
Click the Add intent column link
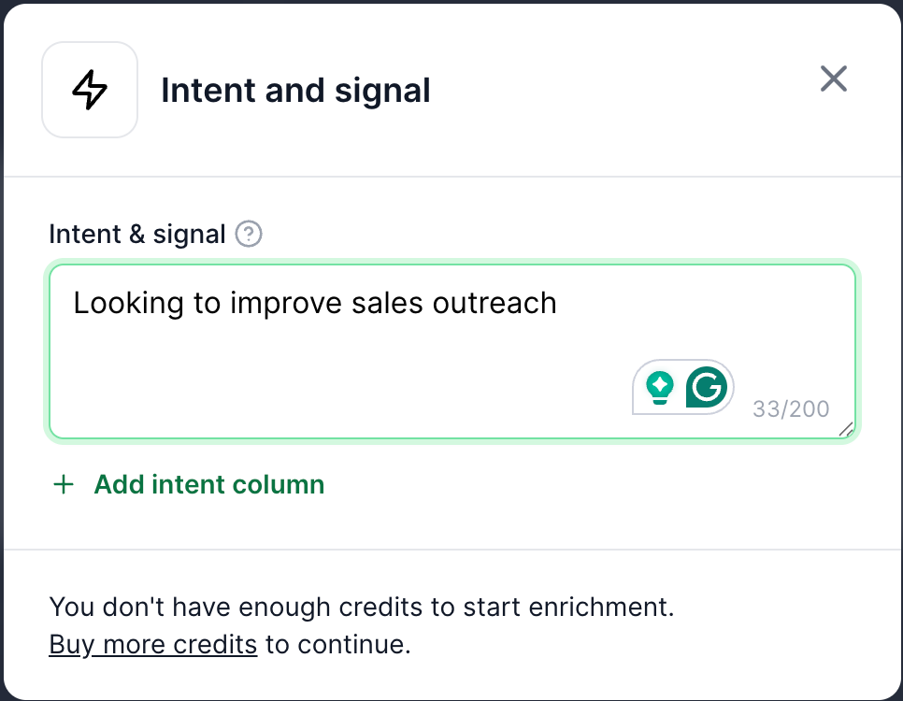click(209, 484)
